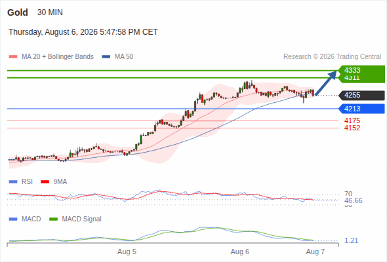
Task: Click the red 4152 support level value
Action: tap(352, 128)
